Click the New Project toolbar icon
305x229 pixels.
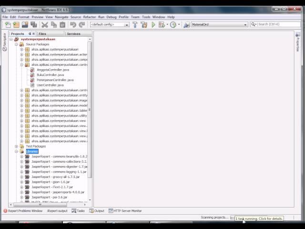16,25
